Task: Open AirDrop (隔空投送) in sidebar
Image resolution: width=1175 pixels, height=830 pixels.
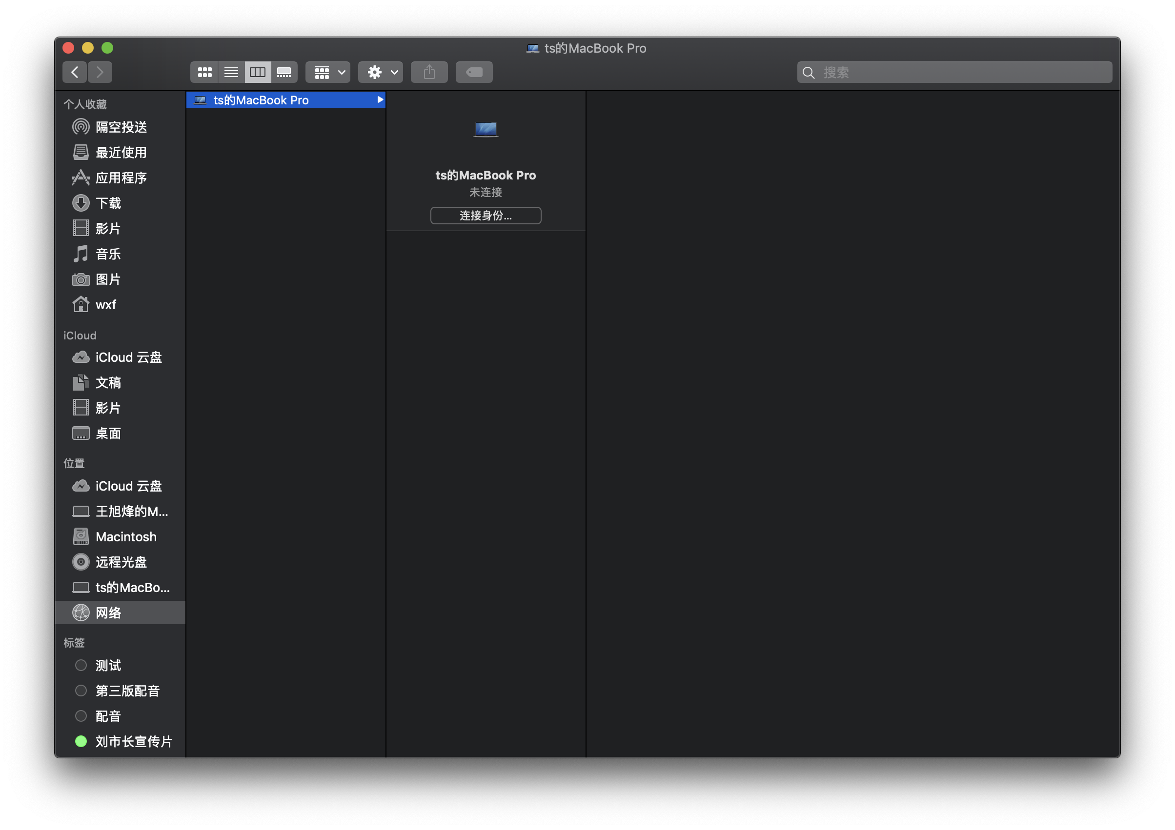Action: pos(121,127)
